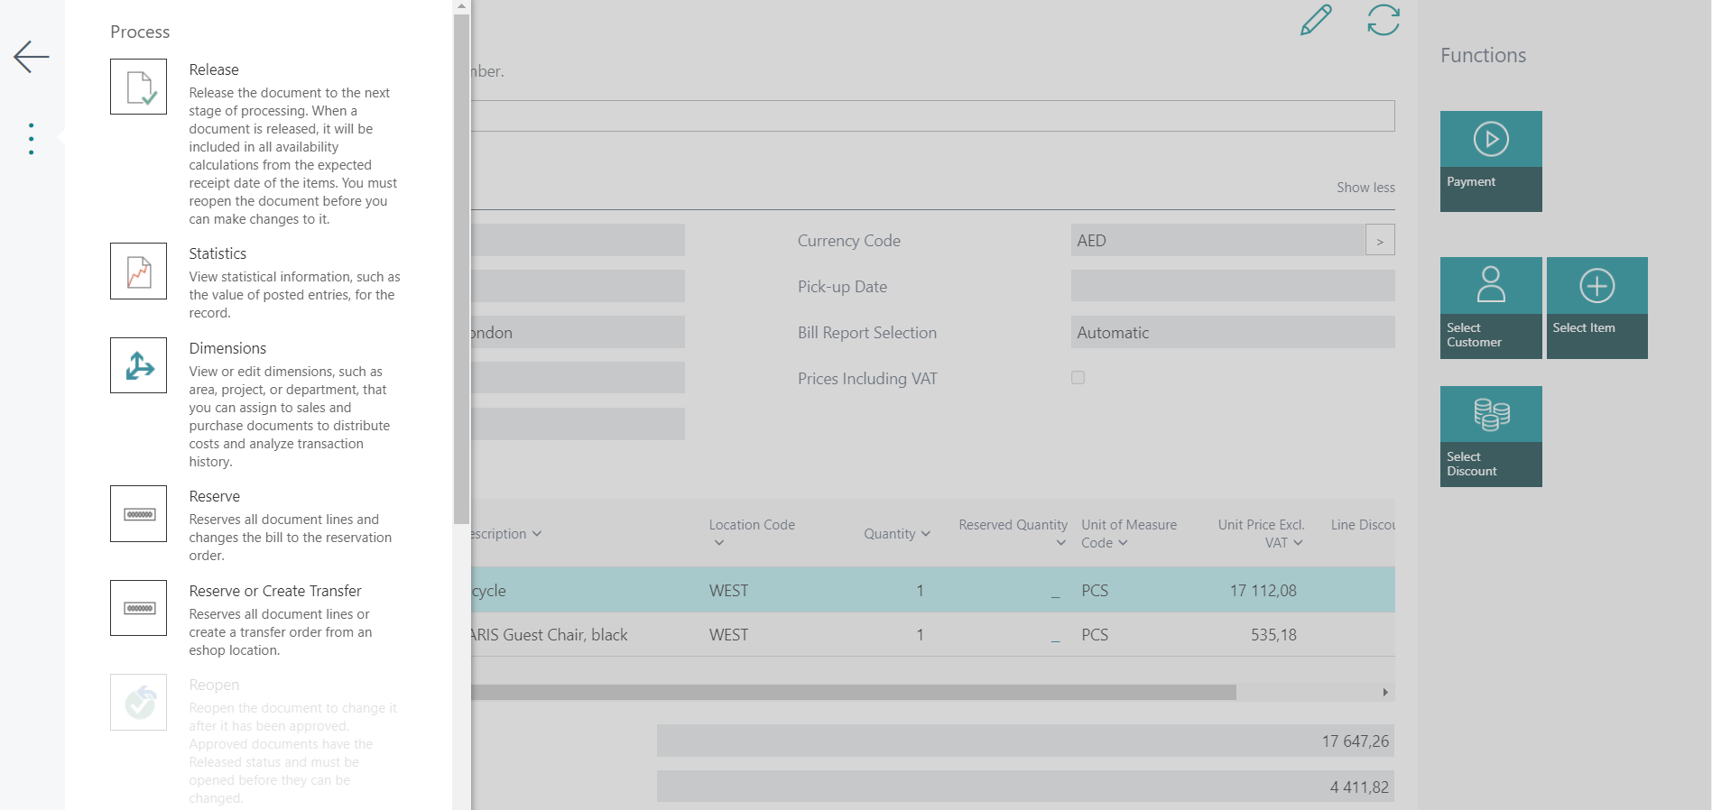This screenshot has width=1712, height=810.
Task: Click the Process panel scroll-up arrow
Action: coord(461,6)
